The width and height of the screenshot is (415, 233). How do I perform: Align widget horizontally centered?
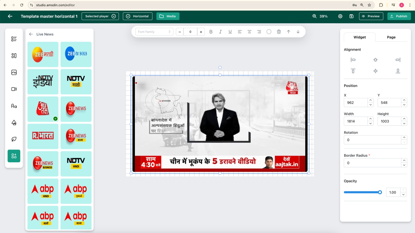(375, 60)
